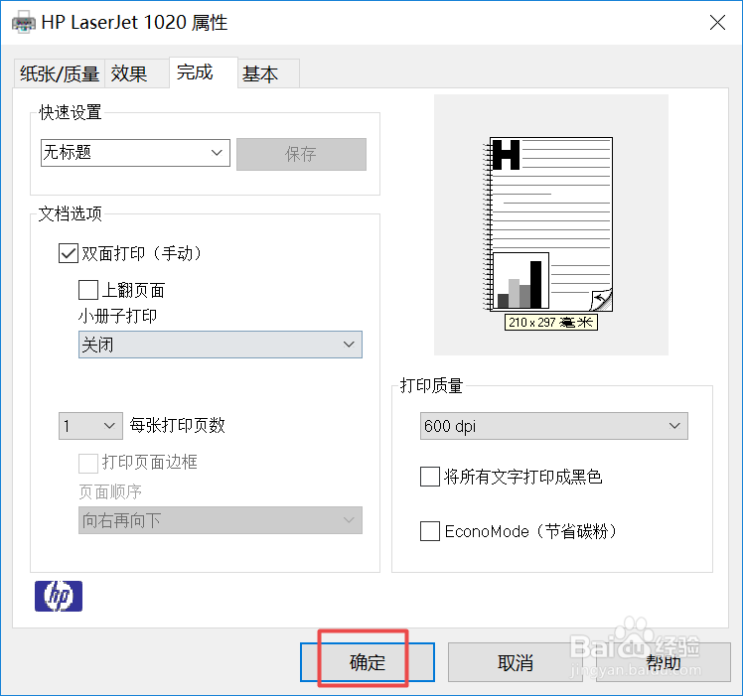Open the 小册子打印 关闭 dropdown

tap(221, 345)
